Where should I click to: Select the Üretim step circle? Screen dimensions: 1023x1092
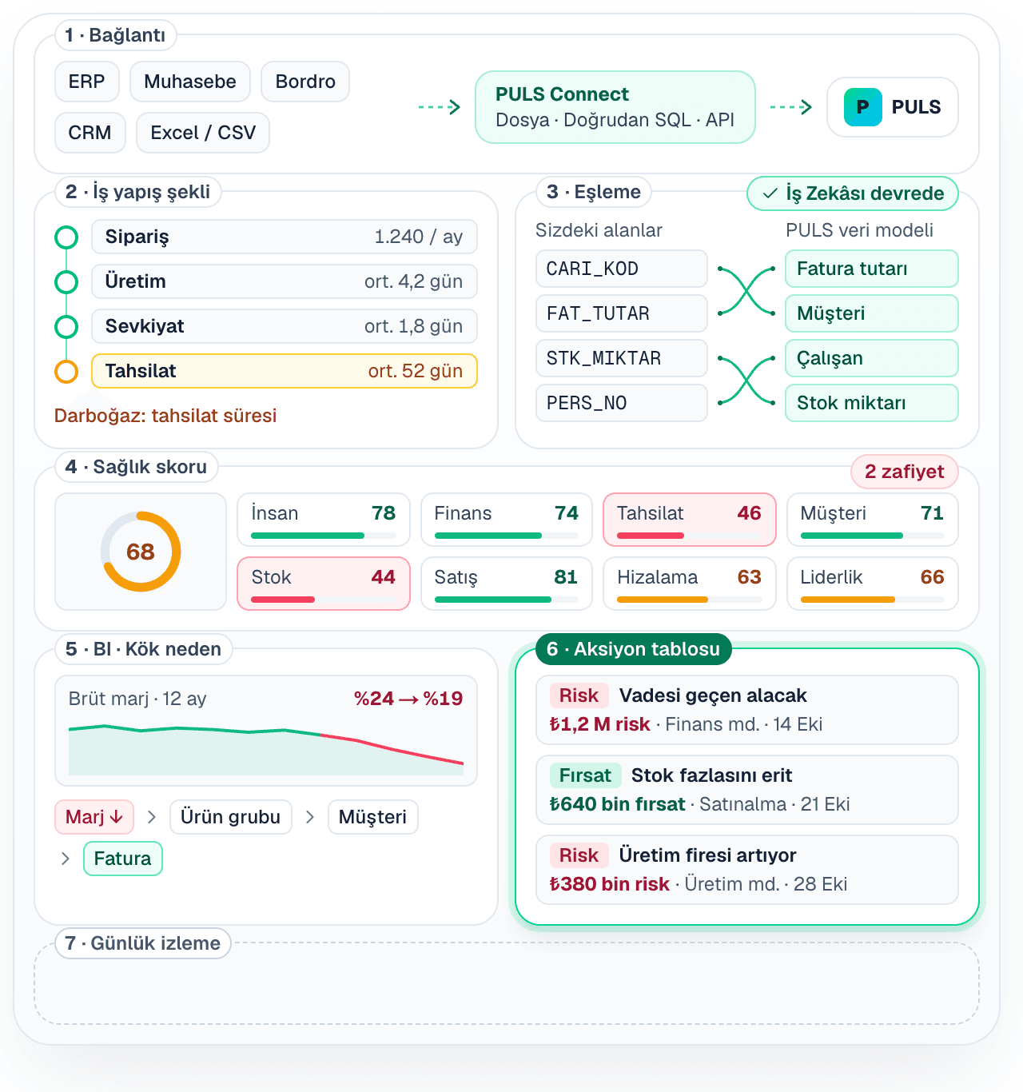[66, 282]
